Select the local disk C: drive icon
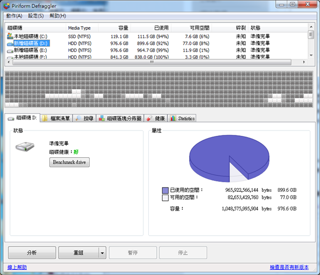 click(x=10, y=36)
